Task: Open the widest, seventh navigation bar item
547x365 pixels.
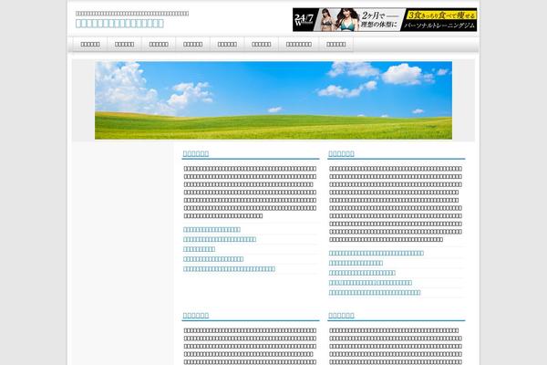Action: pos(299,45)
